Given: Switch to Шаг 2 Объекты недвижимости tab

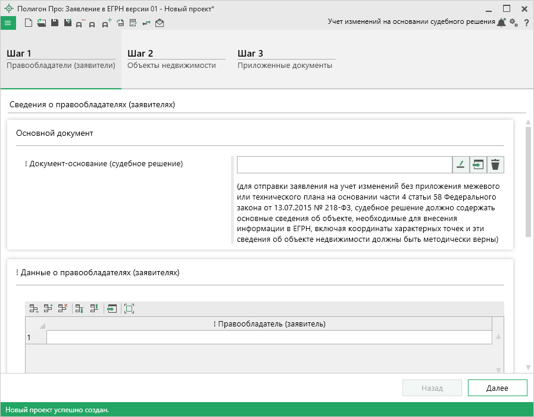Looking at the screenshot, I should pyautogui.click(x=171, y=60).
